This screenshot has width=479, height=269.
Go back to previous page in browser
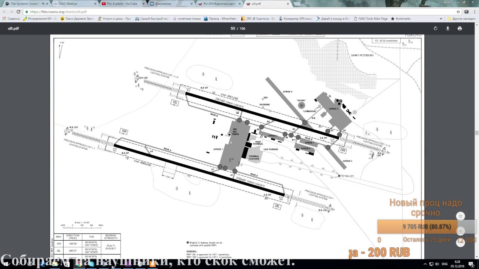click(4, 12)
